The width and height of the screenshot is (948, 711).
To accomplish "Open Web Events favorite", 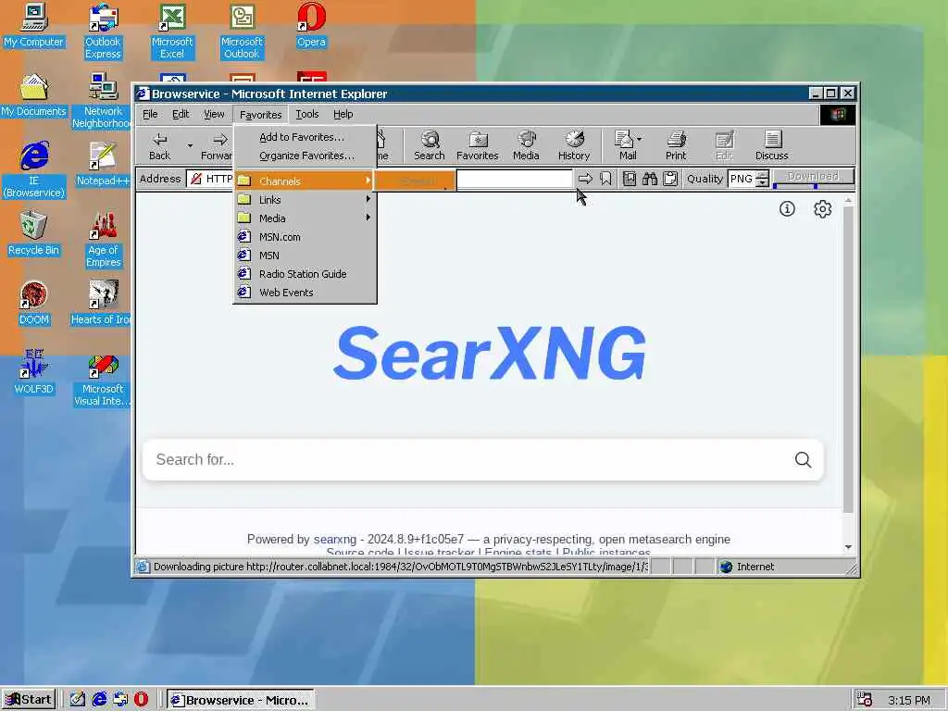I will [305, 293].
